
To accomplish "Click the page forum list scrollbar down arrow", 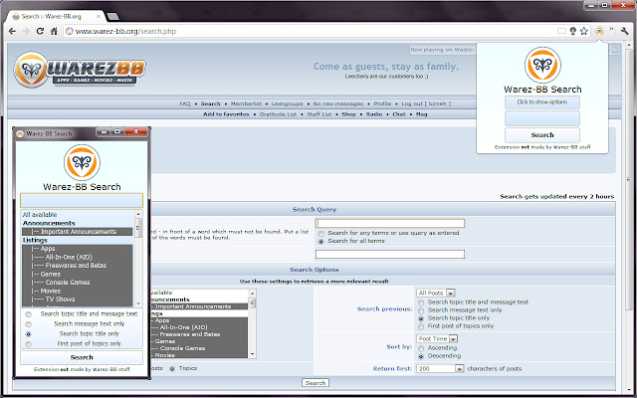I will click(x=252, y=354).
